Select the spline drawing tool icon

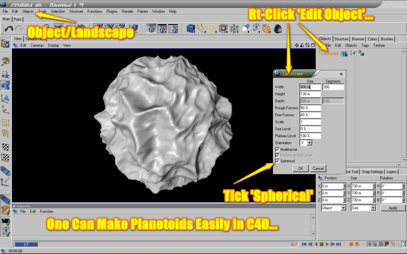201,29
